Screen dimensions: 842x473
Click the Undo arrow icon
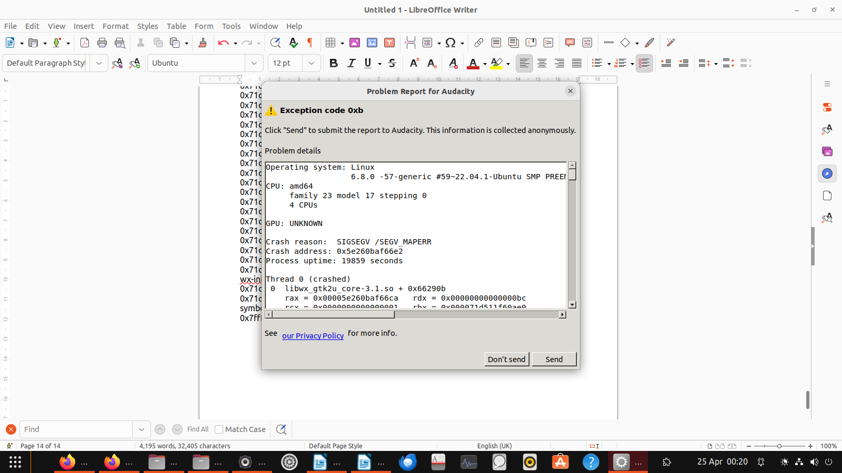pyautogui.click(x=223, y=43)
